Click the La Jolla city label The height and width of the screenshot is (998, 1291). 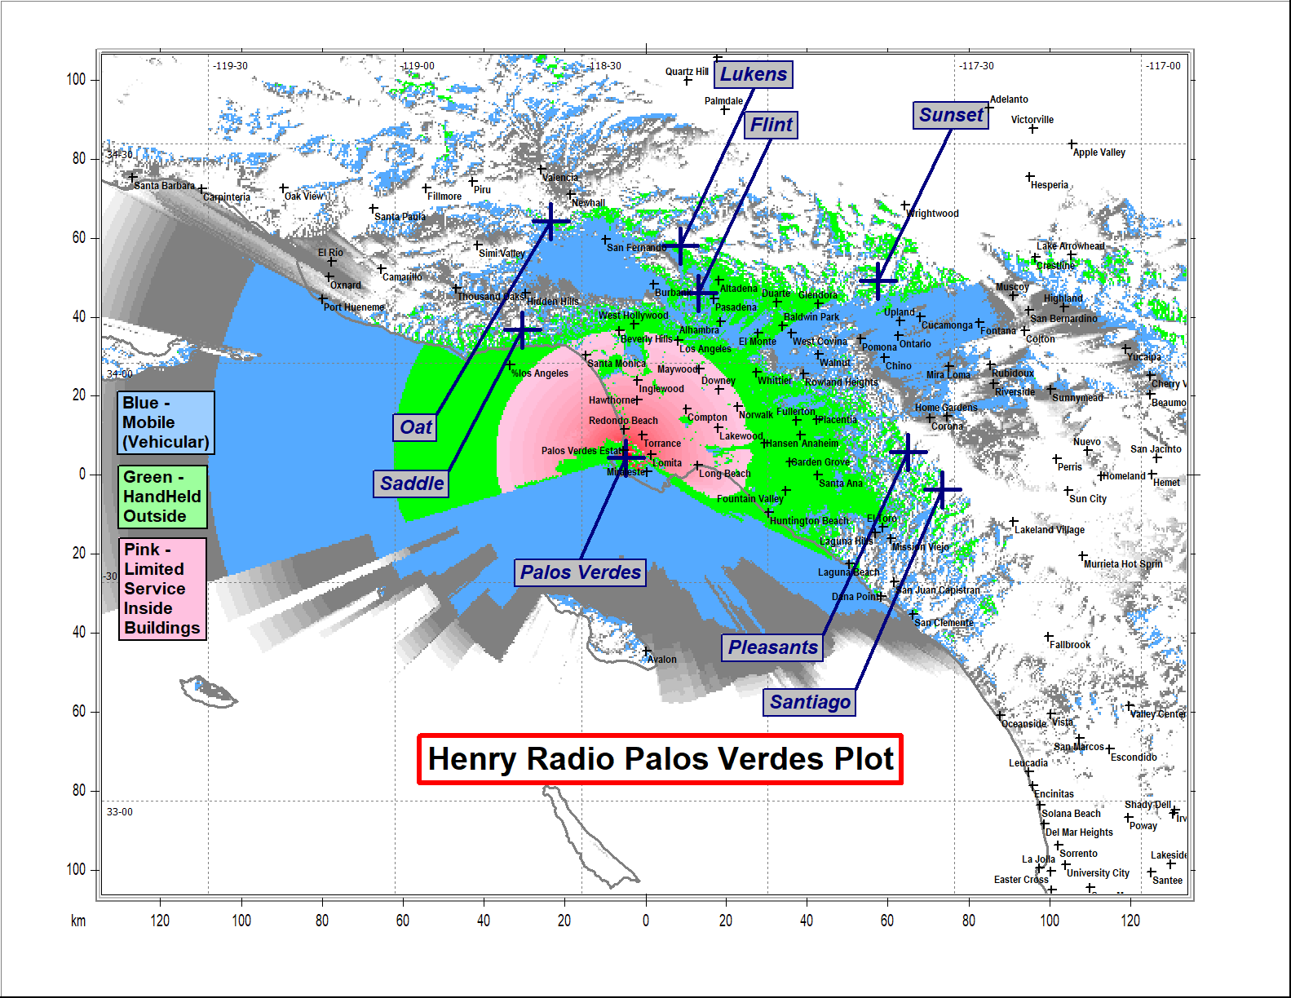tap(1038, 859)
